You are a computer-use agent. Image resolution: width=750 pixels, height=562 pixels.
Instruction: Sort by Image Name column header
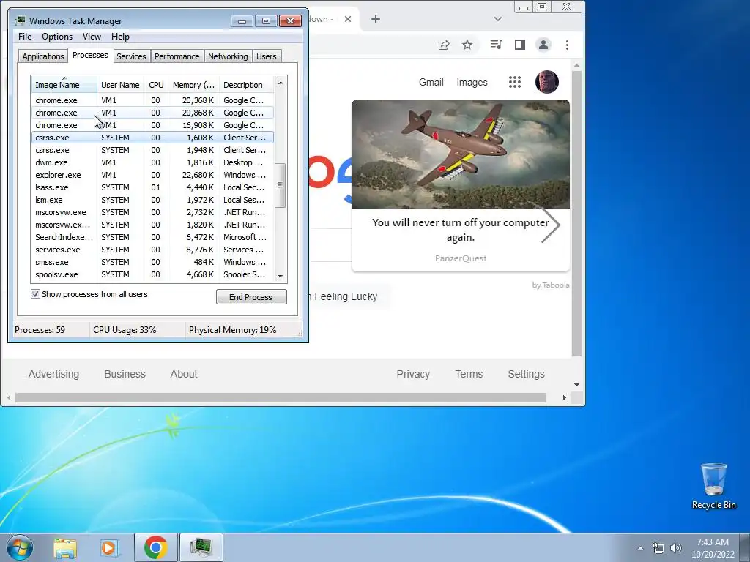tap(64, 85)
